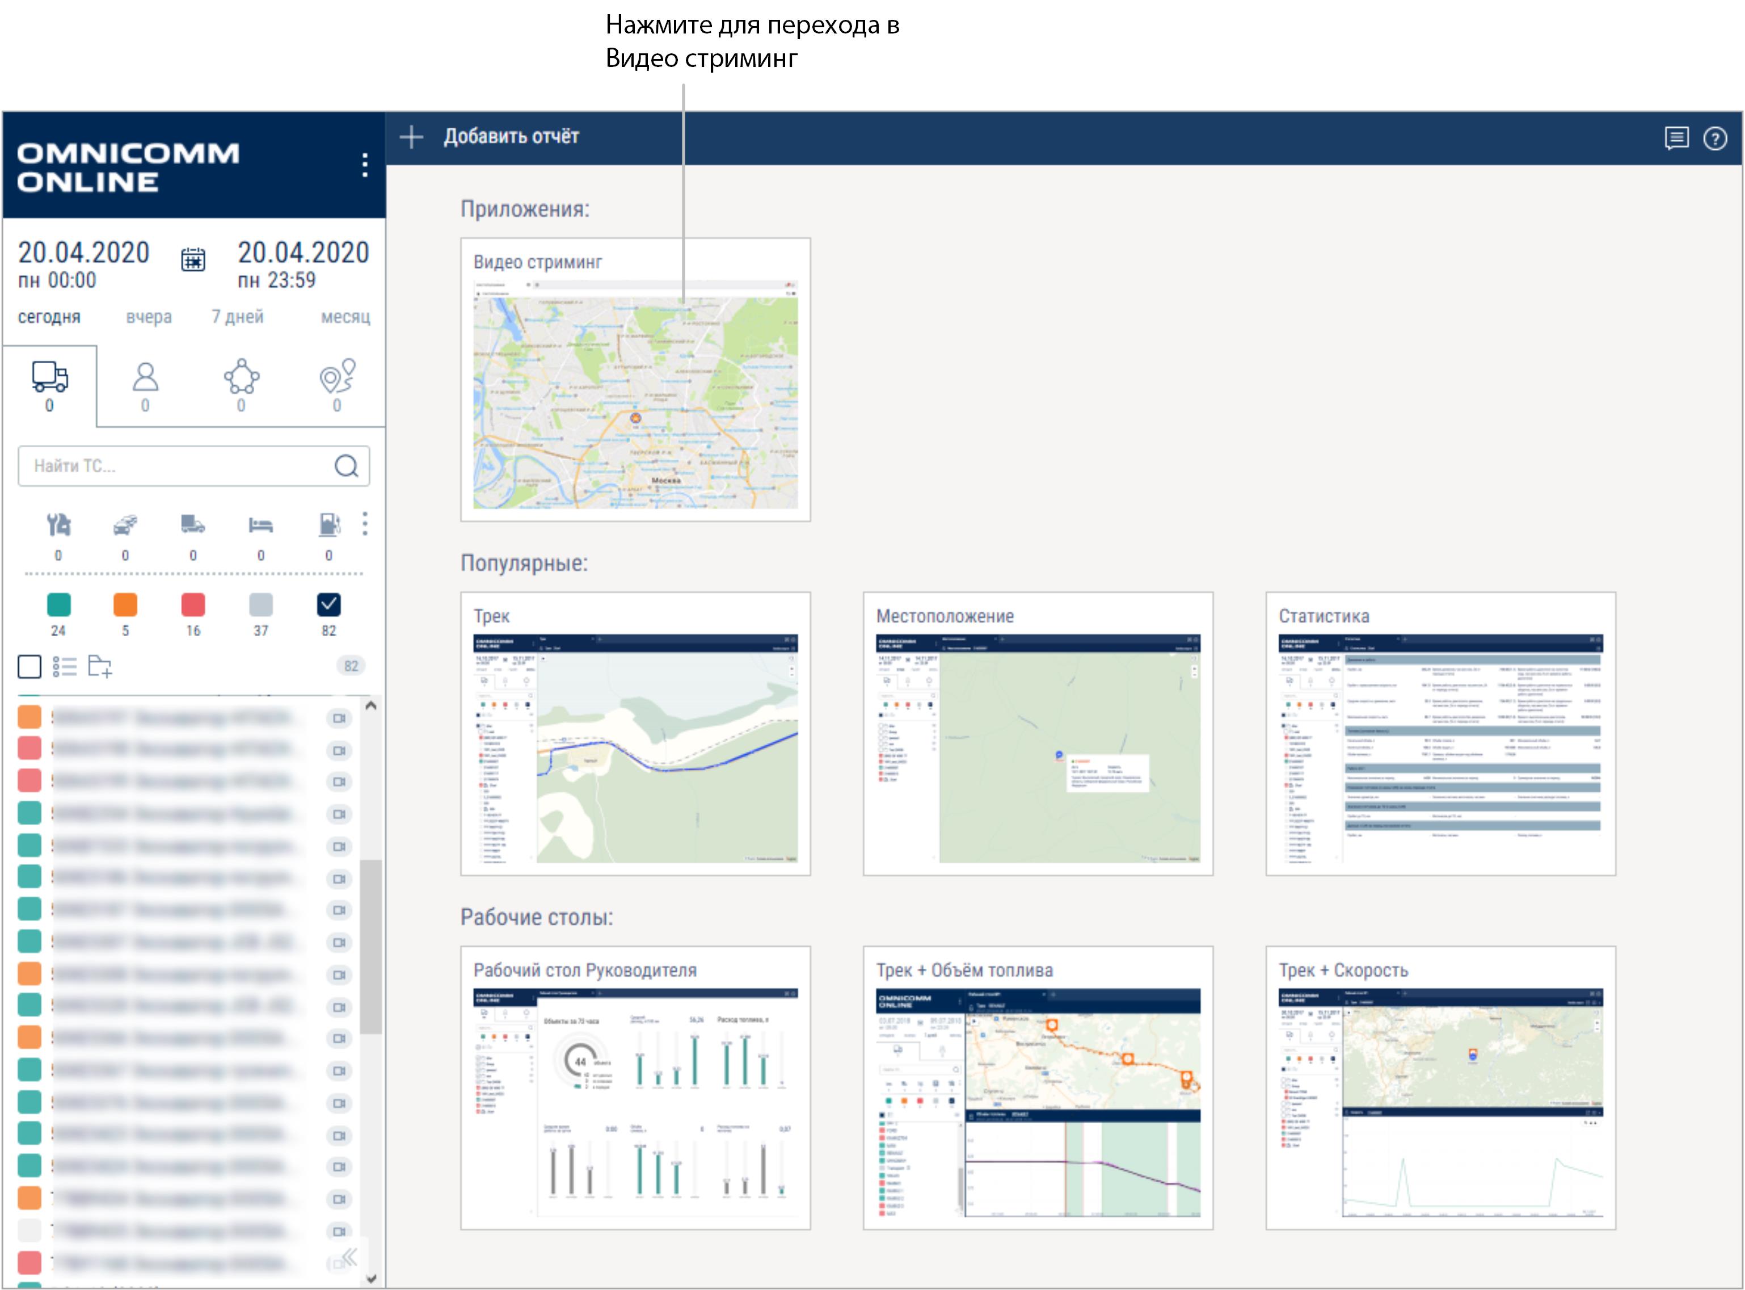Click the plus icon to add a report
This screenshot has height=1290, width=1745.
[x=411, y=137]
